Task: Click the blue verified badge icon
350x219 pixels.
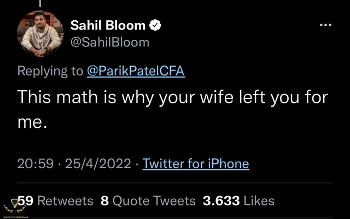Action: coord(156,26)
